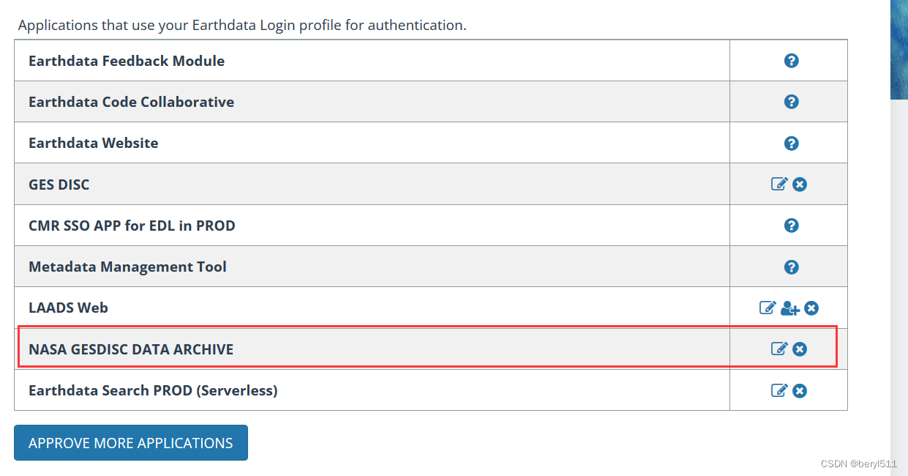The image size is (908, 476).
Task: Select the NASA GESDISC DATA ARCHIVE row
Action: [366, 349]
